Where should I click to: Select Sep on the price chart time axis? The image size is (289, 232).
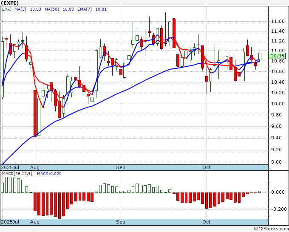point(121,167)
